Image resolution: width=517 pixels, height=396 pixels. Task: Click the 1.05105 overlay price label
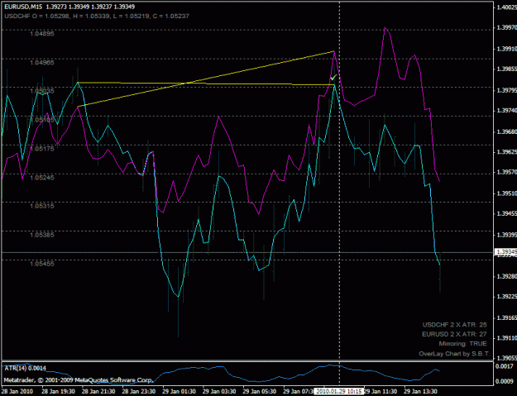[42, 120]
